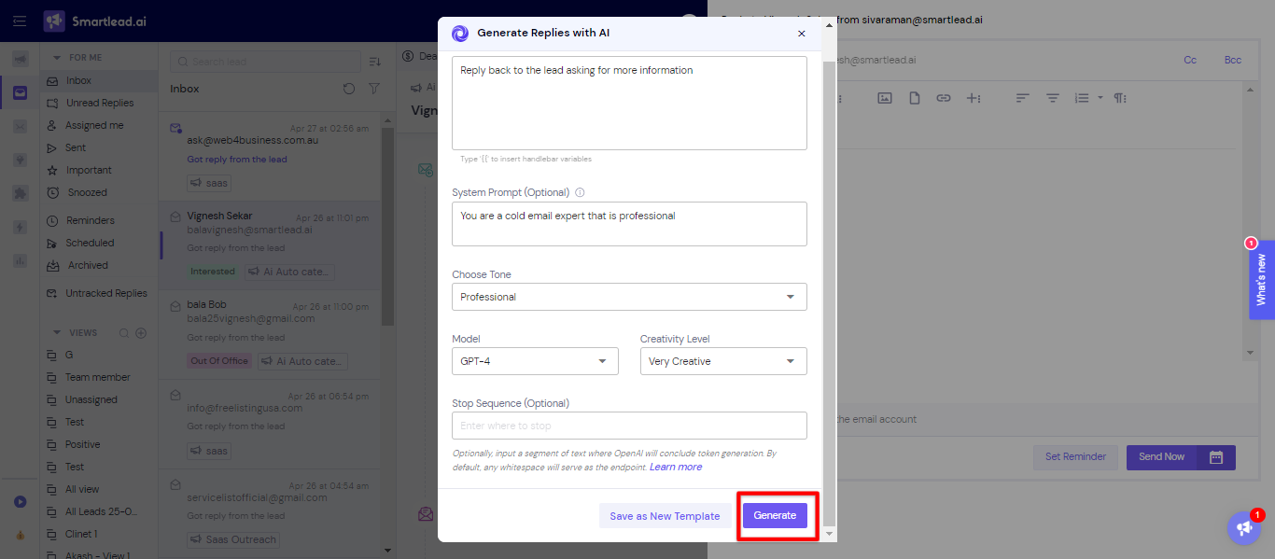Viewport: 1275px width, 559px height.
Task: Click the Saas Outreach campaign tag
Action: 234,539
